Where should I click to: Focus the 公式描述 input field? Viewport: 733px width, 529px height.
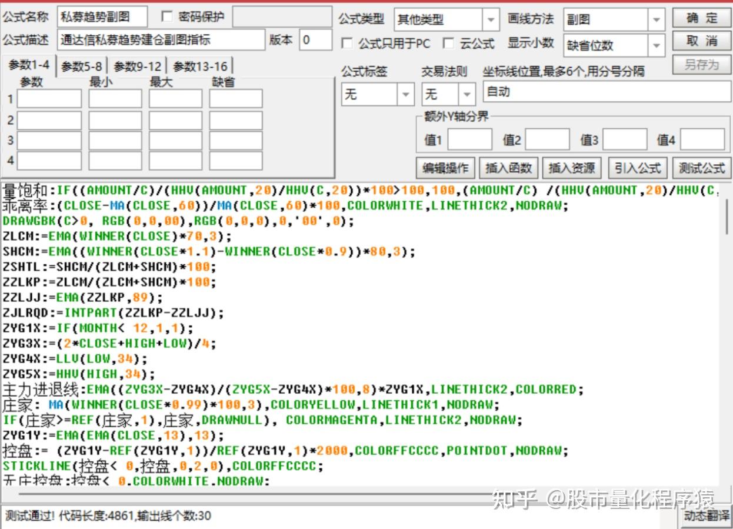tap(162, 40)
